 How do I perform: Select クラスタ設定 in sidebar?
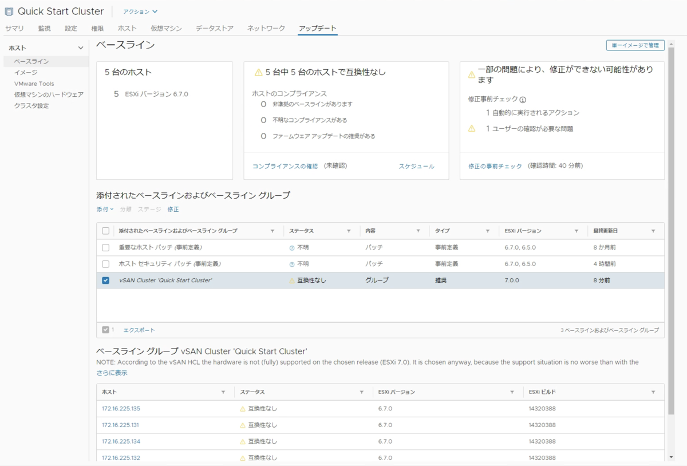coord(31,106)
